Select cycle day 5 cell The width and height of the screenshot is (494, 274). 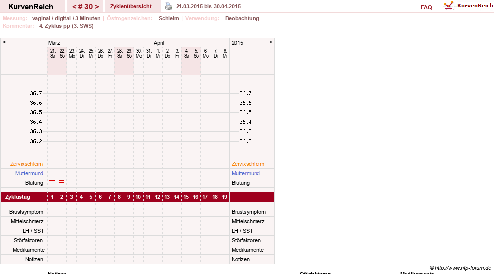[x=91, y=197]
